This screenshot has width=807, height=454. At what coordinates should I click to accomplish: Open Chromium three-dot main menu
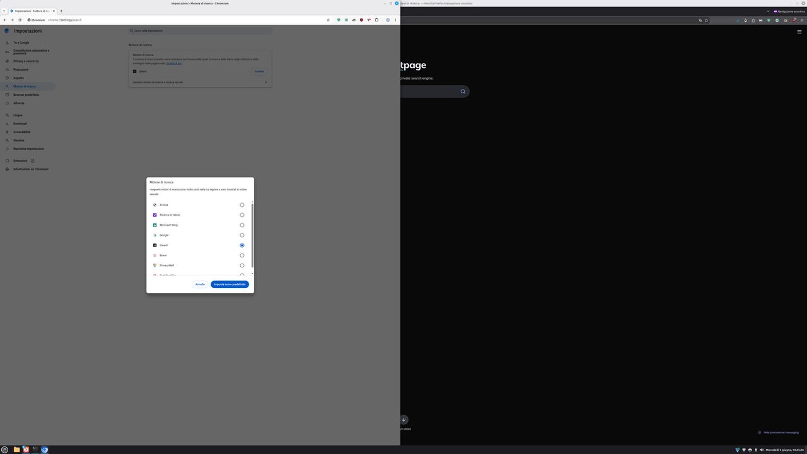tap(395, 20)
